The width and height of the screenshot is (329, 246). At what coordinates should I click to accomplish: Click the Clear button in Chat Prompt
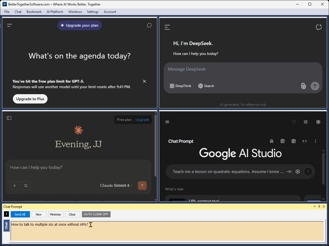72,214
